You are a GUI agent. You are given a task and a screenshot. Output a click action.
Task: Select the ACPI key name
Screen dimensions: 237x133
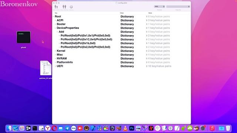(60, 20)
